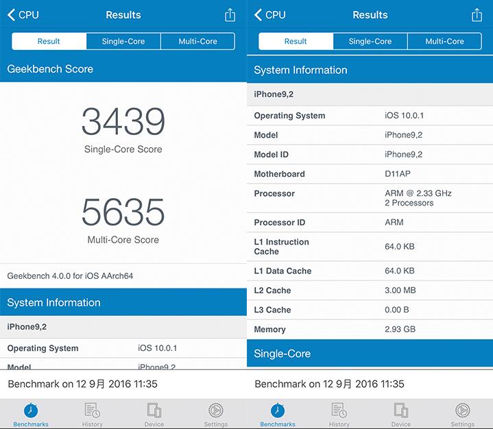Tap the CPU back chevron in left screen
493x429 pixels.
(x=12, y=15)
